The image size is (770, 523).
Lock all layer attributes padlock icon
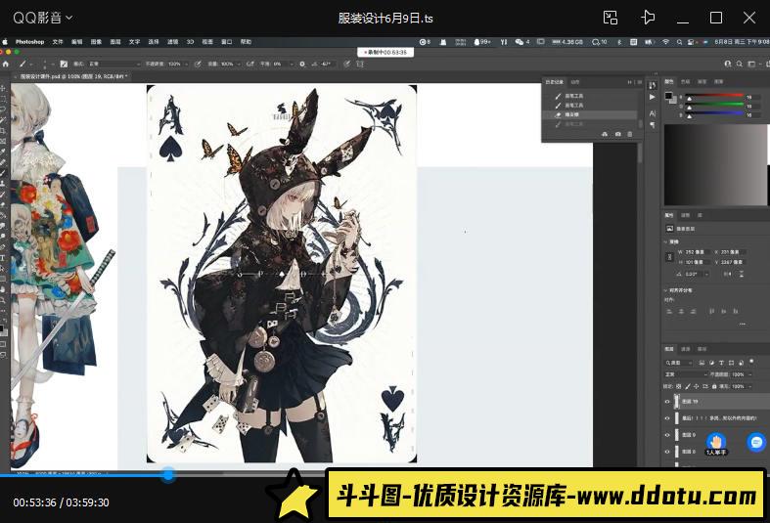[x=714, y=386]
